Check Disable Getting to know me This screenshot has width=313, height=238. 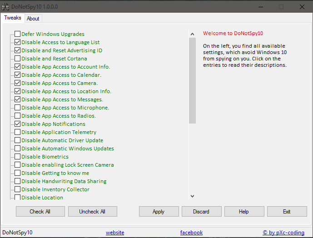click(x=18, y=173)
